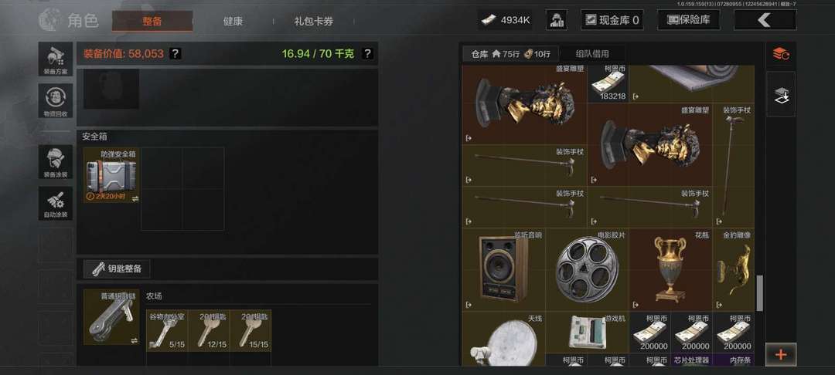Open the profile avatar icon near 现金库

(x=557, y=20)
